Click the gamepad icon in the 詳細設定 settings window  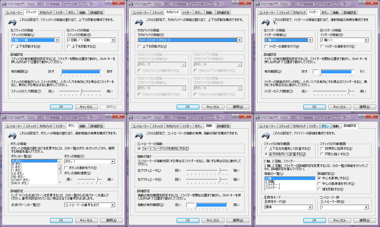[265, 136]
